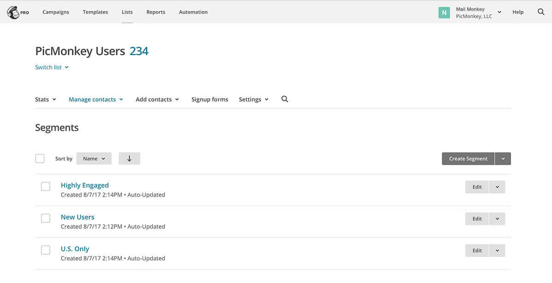Image resolution: width=552 pixels, height=283 pixels.
Task: Click 'Created 8/7/17 2:12PM • Auto-Updated' text
Action: [113, 226]
